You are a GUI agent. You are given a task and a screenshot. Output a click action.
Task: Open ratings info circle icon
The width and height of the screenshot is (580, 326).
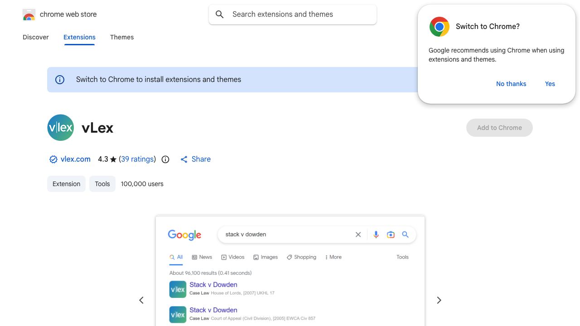tap(165, 159)
